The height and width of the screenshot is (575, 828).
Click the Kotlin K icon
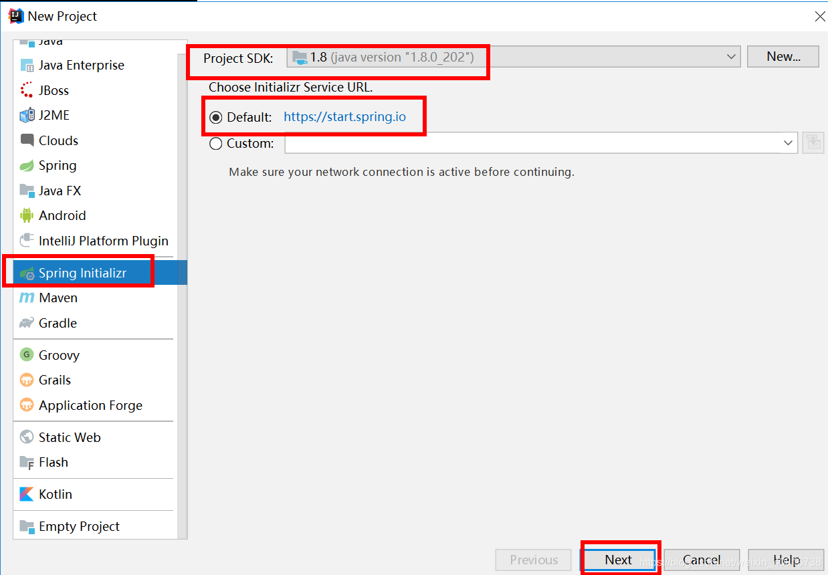(27, 494)
